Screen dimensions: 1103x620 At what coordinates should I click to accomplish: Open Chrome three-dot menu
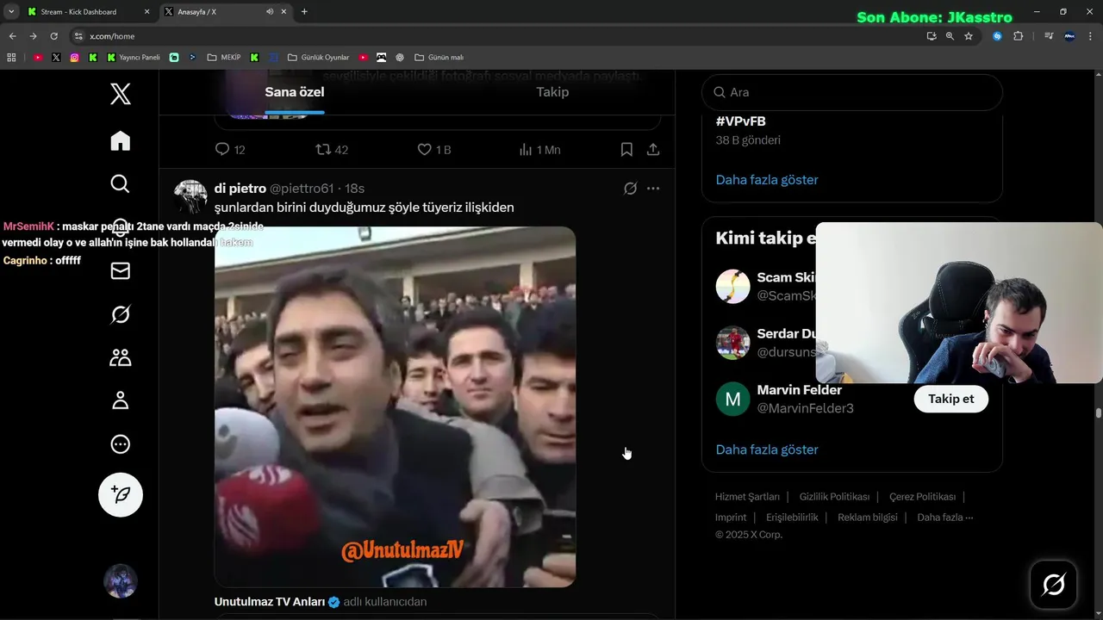coord(1090,36)
